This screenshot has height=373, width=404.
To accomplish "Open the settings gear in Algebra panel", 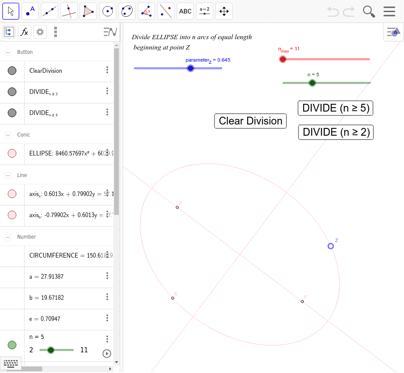I will click(x=40, y=32).
